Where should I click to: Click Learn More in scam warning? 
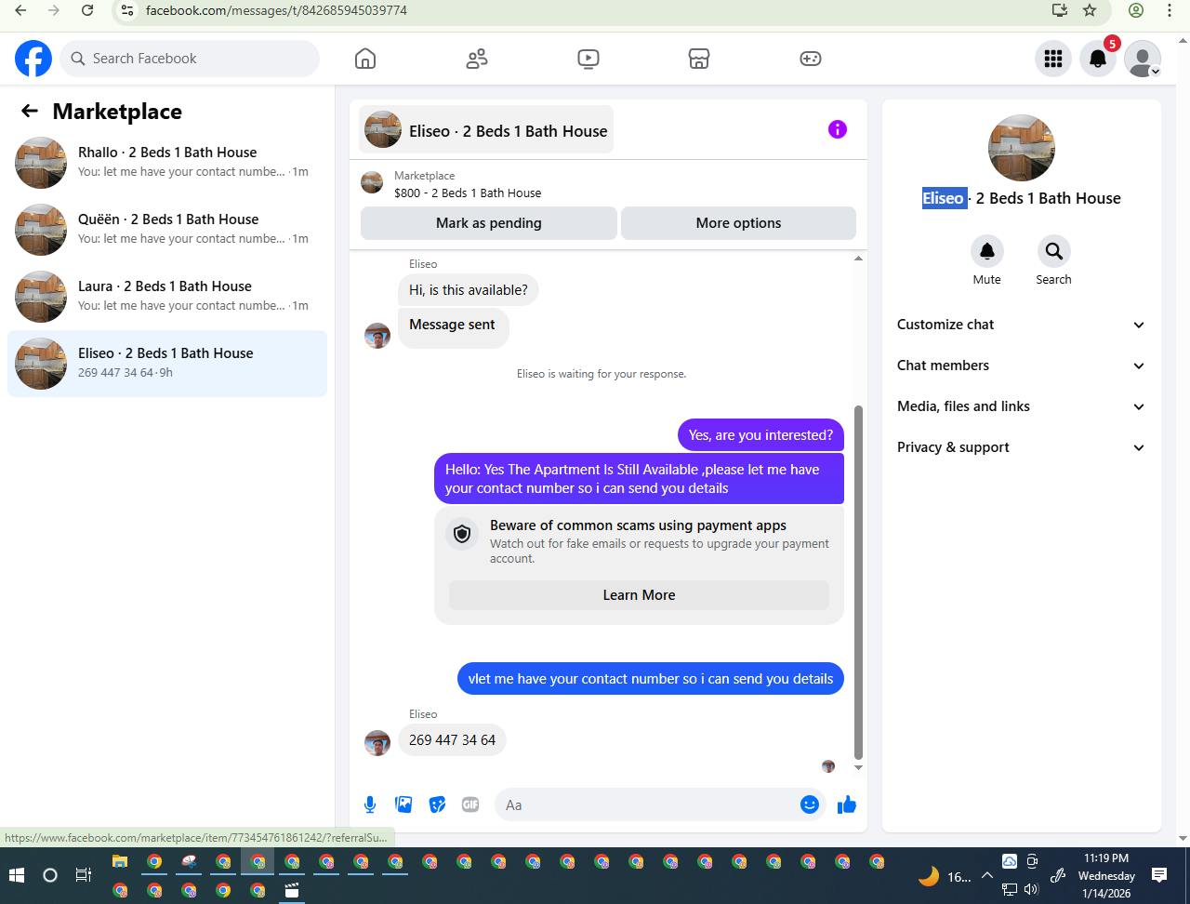coord(639,595)
